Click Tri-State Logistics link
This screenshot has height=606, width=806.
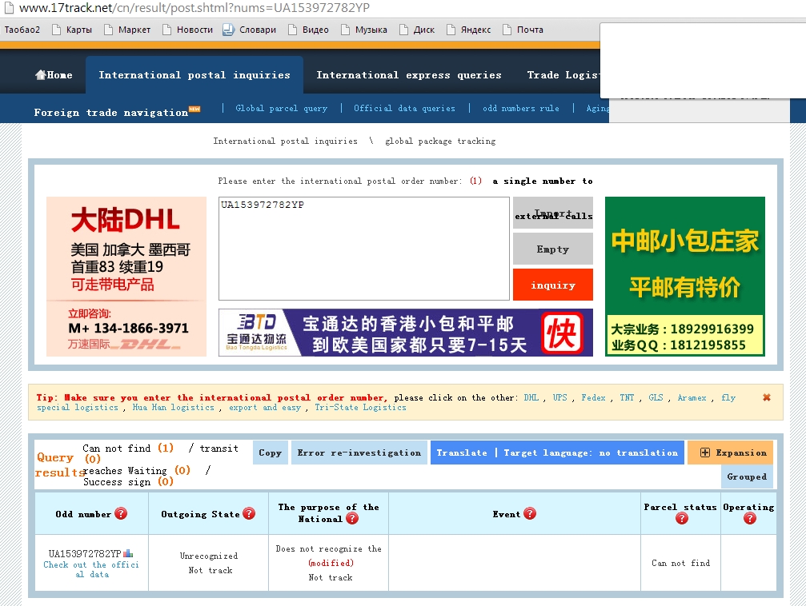tap(360, 407)
